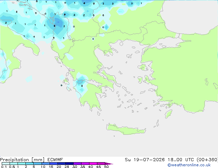Click the 'Su' weekday text
Image resolution: width=218 pixels, height=168 pixels.
[128, 160]
